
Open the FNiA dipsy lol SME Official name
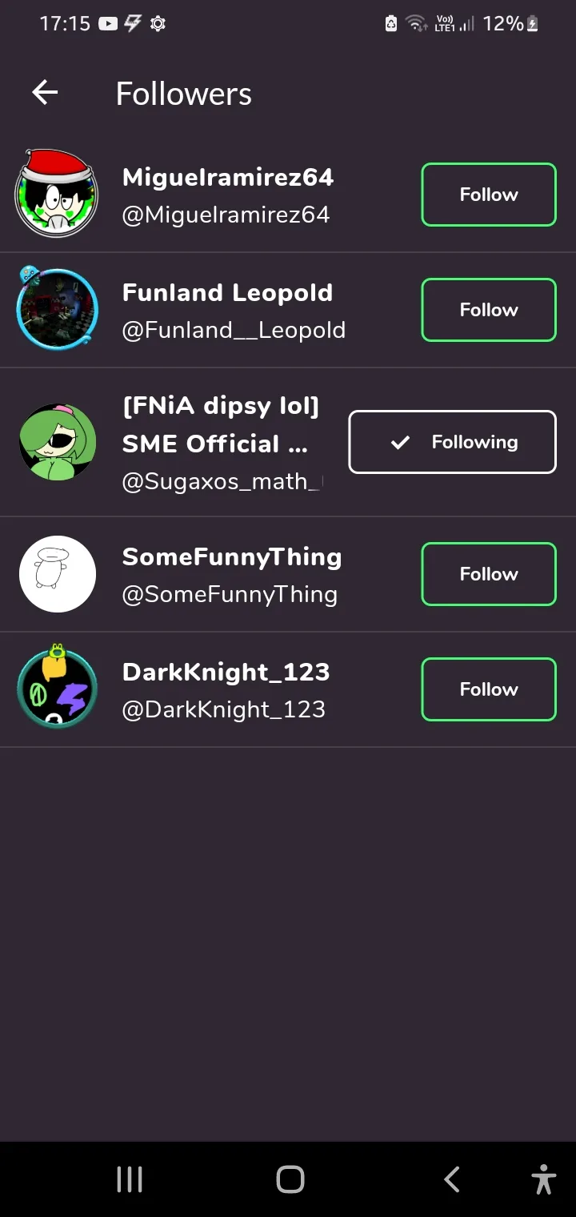pyautogui.click(x=220, y=424)
